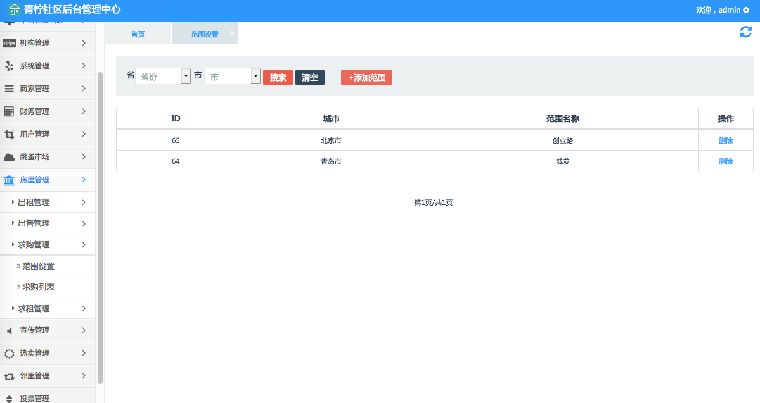Click the 搜索 button
Viewport: 760px width, 403px height.
click(278, 77)
